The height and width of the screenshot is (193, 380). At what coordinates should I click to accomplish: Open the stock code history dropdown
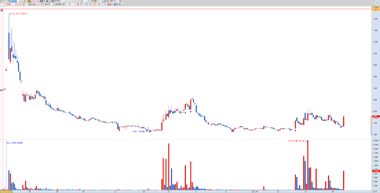pyautogui.click(x=20, y=1)
